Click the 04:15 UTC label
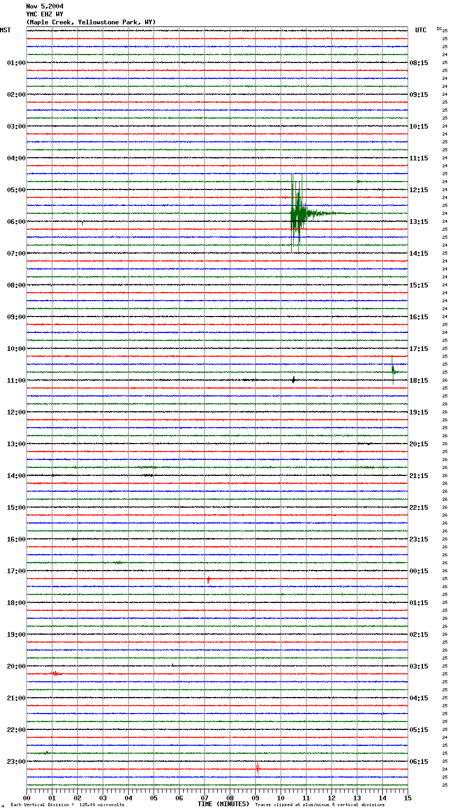This screenshot has height=812, width=450. [419, 698]
